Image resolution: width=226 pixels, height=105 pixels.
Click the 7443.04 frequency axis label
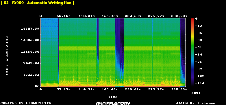pyautogui.click(x=31, y=63)
